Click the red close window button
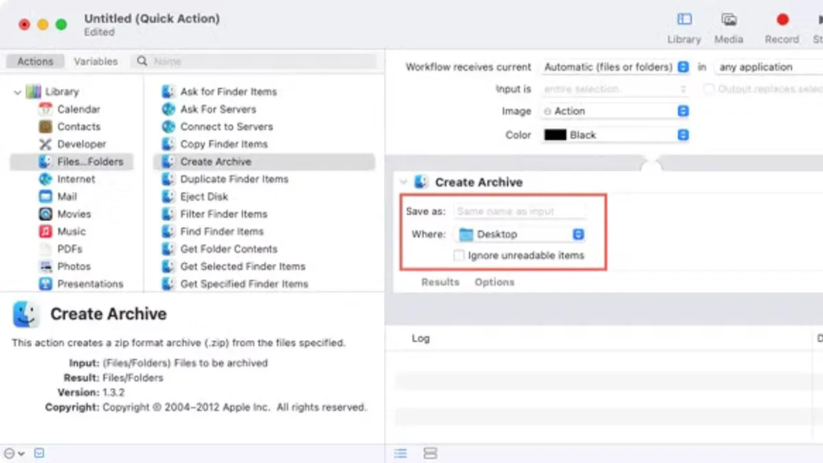 (25, 25)
